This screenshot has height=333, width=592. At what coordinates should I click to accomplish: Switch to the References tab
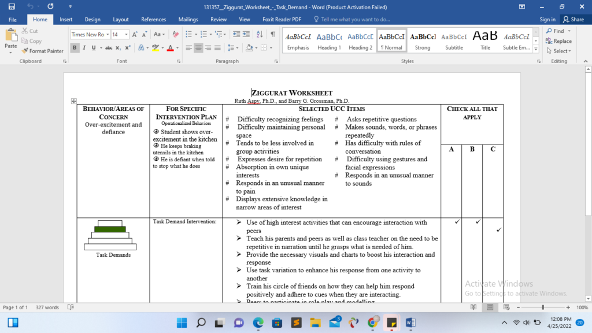[x=153, y=19]
